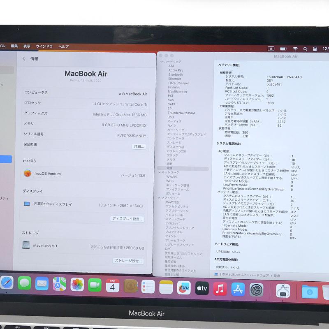The width and height of the screenshot is (329, 329).
Task: Open App Store in Dock
Action: click(x=238, y=290)
